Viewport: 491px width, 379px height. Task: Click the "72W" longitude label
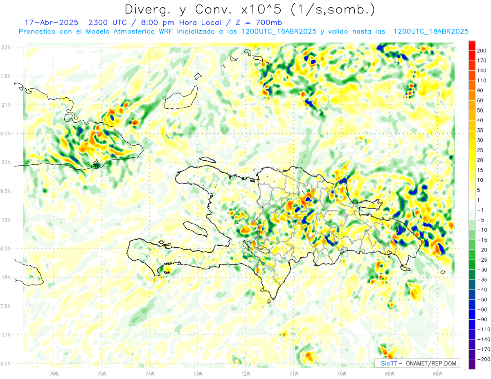pos(245,373)
